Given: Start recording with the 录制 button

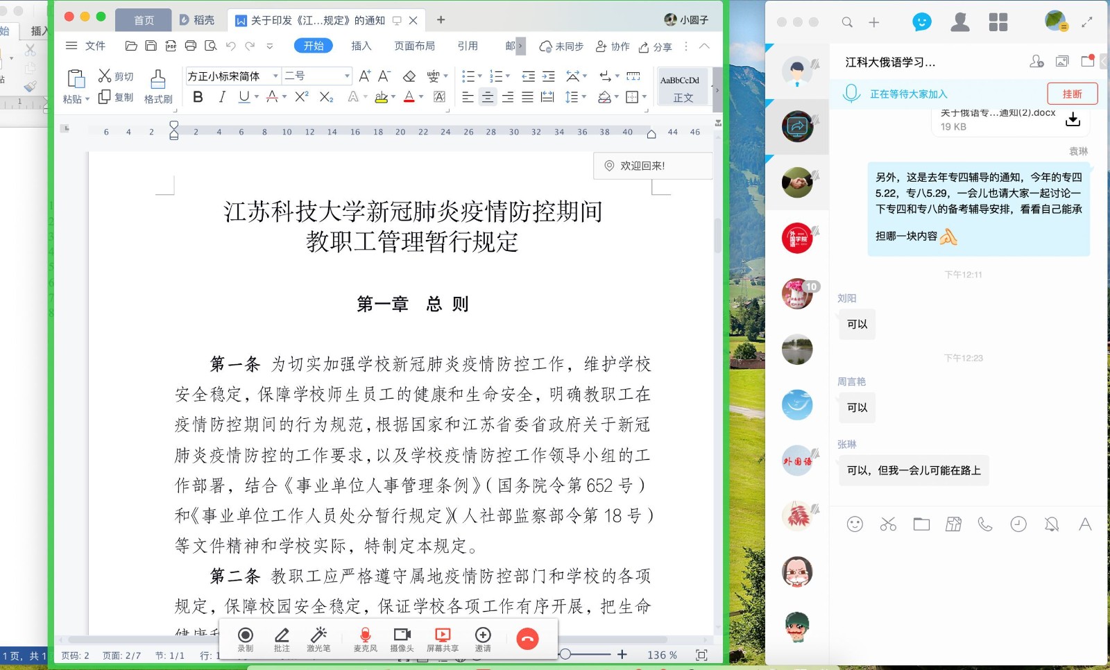Looking at the screenshot, I should click(246, 638).
